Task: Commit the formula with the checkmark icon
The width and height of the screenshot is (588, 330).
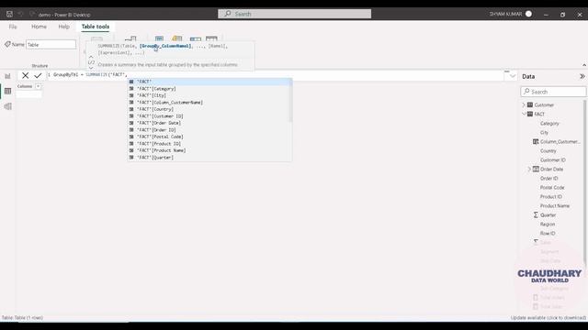Action: (38, 75)
